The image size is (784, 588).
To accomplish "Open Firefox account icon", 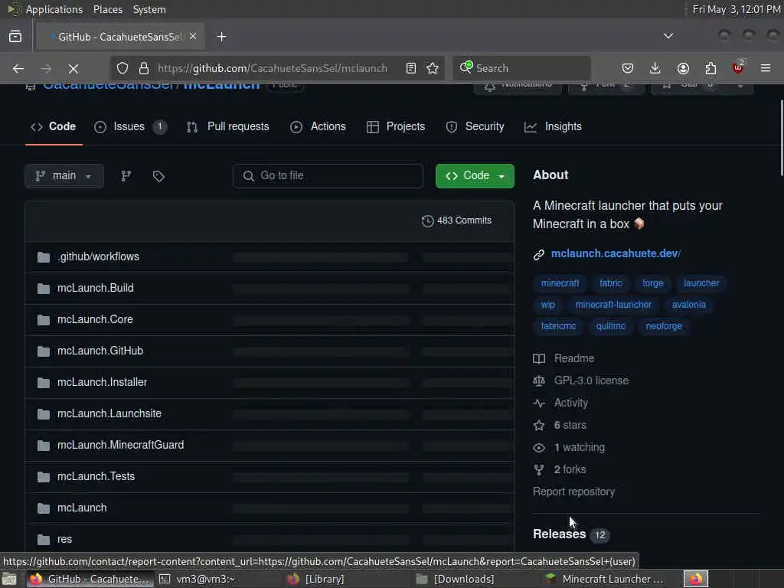I will [x=683, y=68].
